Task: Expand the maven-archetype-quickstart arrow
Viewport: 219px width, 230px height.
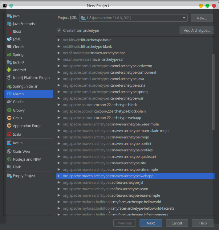Action: (x=59, y=157)
